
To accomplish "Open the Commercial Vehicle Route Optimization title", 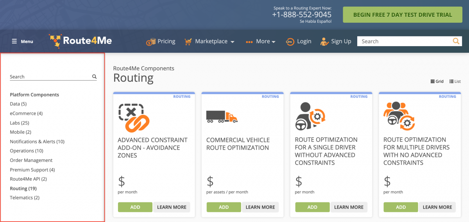I will pos(238,144).
